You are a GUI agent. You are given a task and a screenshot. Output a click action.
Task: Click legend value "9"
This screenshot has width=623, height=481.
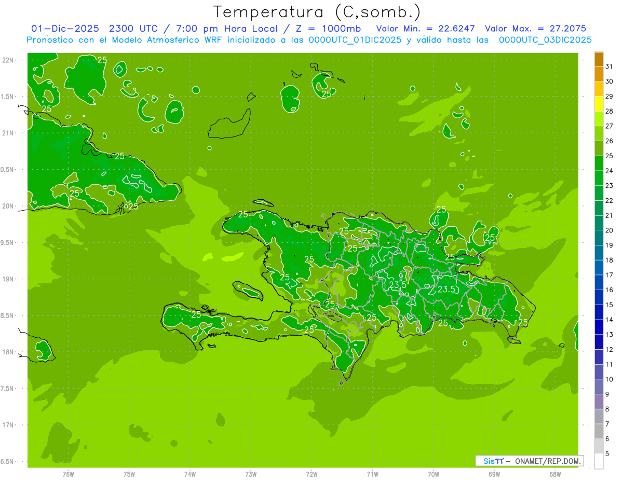pyautogui.click(x=607, y=394)
